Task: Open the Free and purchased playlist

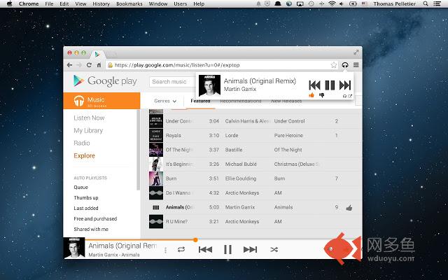Action: pos(95,219)
